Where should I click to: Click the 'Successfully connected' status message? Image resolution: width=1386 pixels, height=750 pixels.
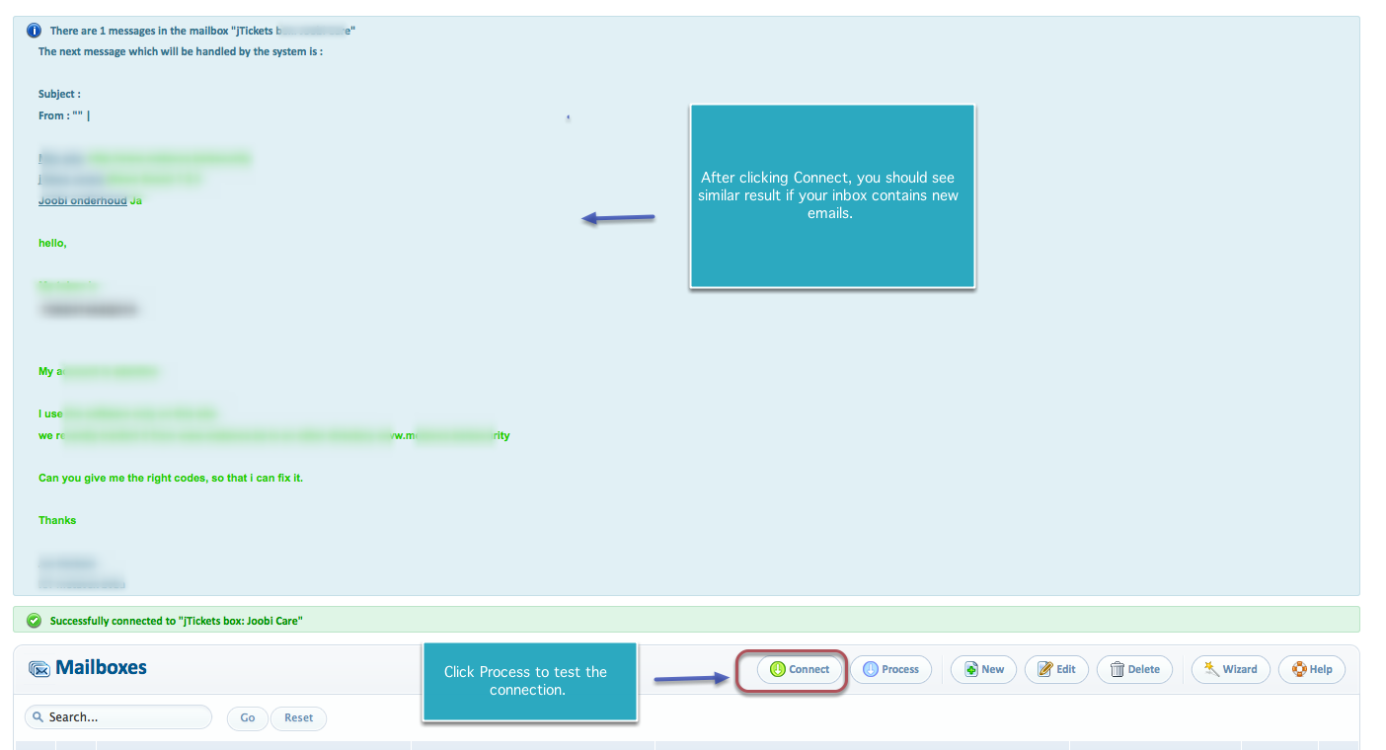pyautogui.click(x=176, y=621)
